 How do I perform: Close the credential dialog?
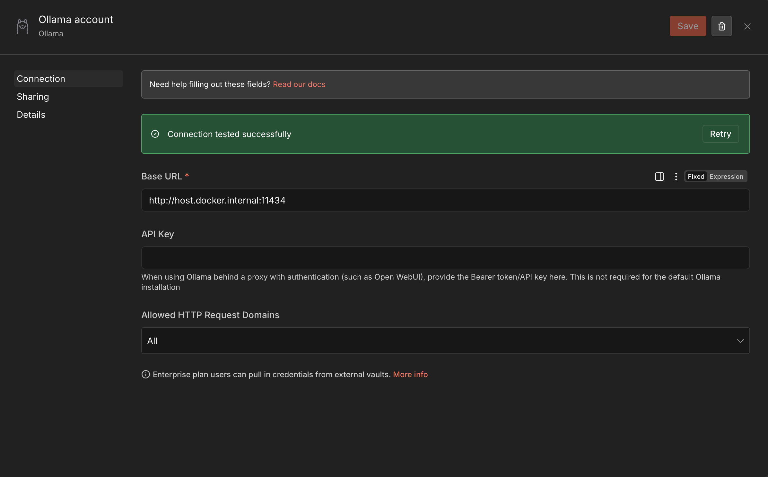tap(747, 26)
